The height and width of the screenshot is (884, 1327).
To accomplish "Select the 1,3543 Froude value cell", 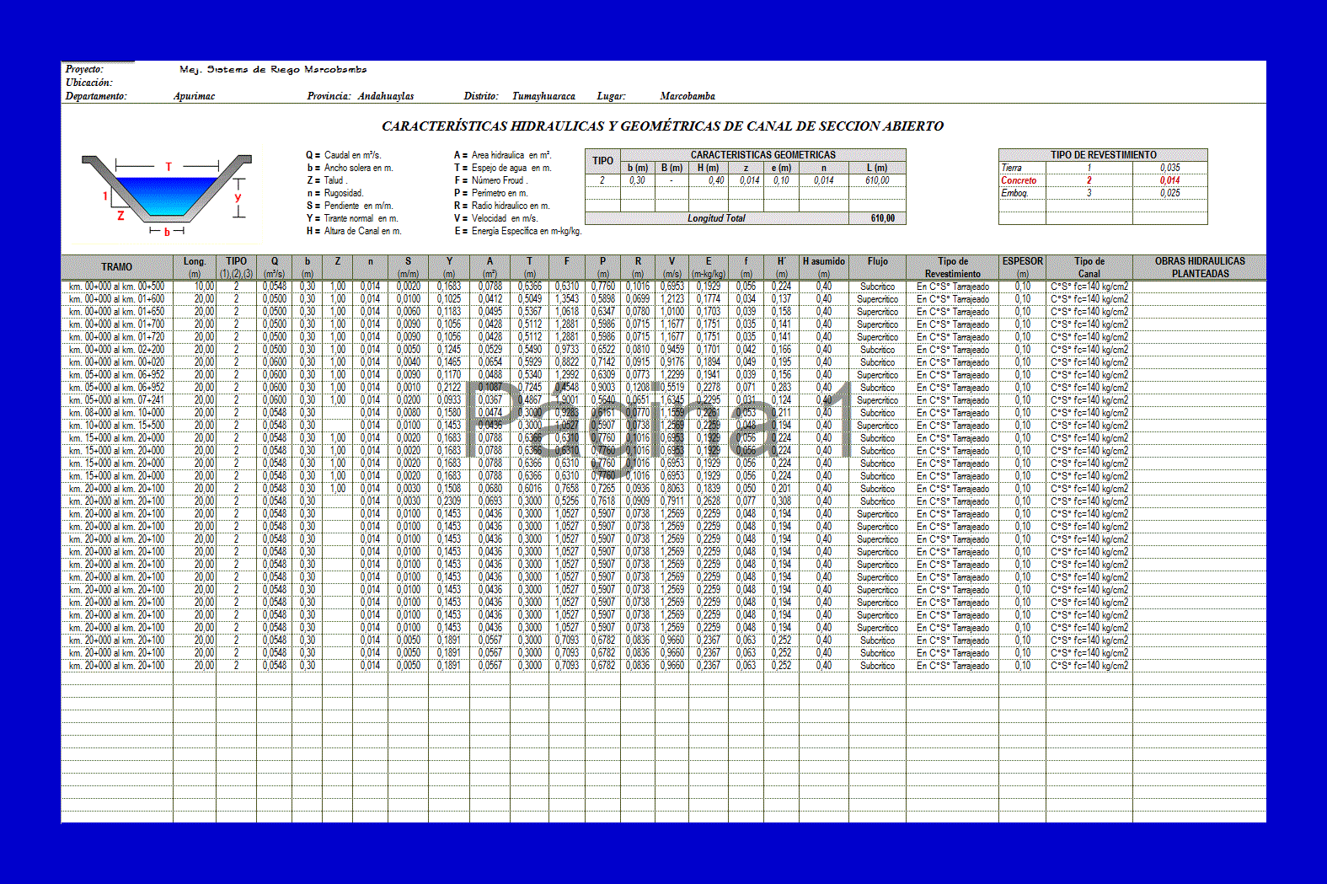I will (567, 299).
